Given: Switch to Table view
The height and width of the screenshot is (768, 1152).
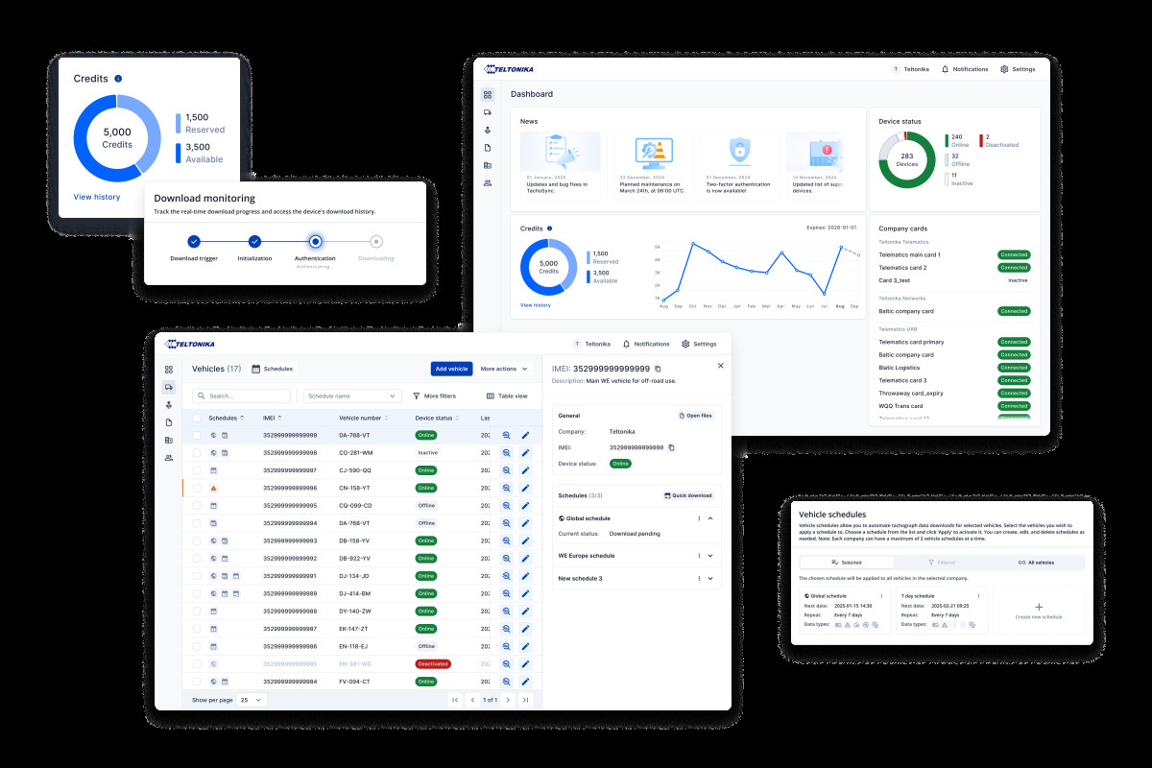Looking at the screenshot, I should coord(507,396).
